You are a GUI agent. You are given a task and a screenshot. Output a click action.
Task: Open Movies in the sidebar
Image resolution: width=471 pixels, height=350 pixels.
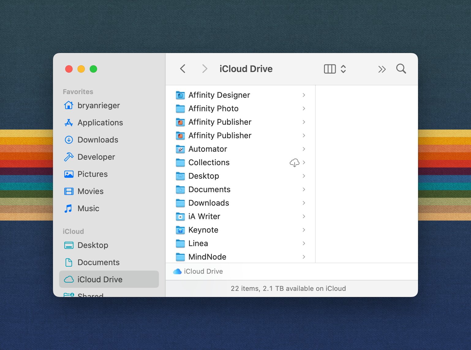tap(90, 191)
